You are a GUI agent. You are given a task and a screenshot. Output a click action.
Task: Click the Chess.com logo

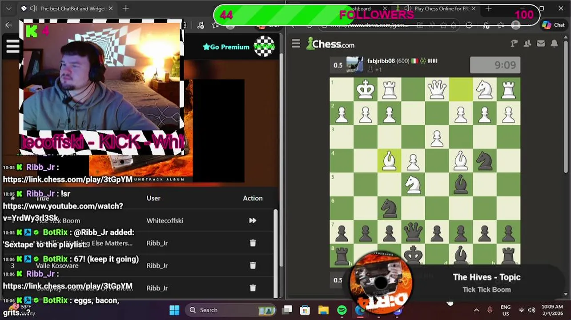330,44
